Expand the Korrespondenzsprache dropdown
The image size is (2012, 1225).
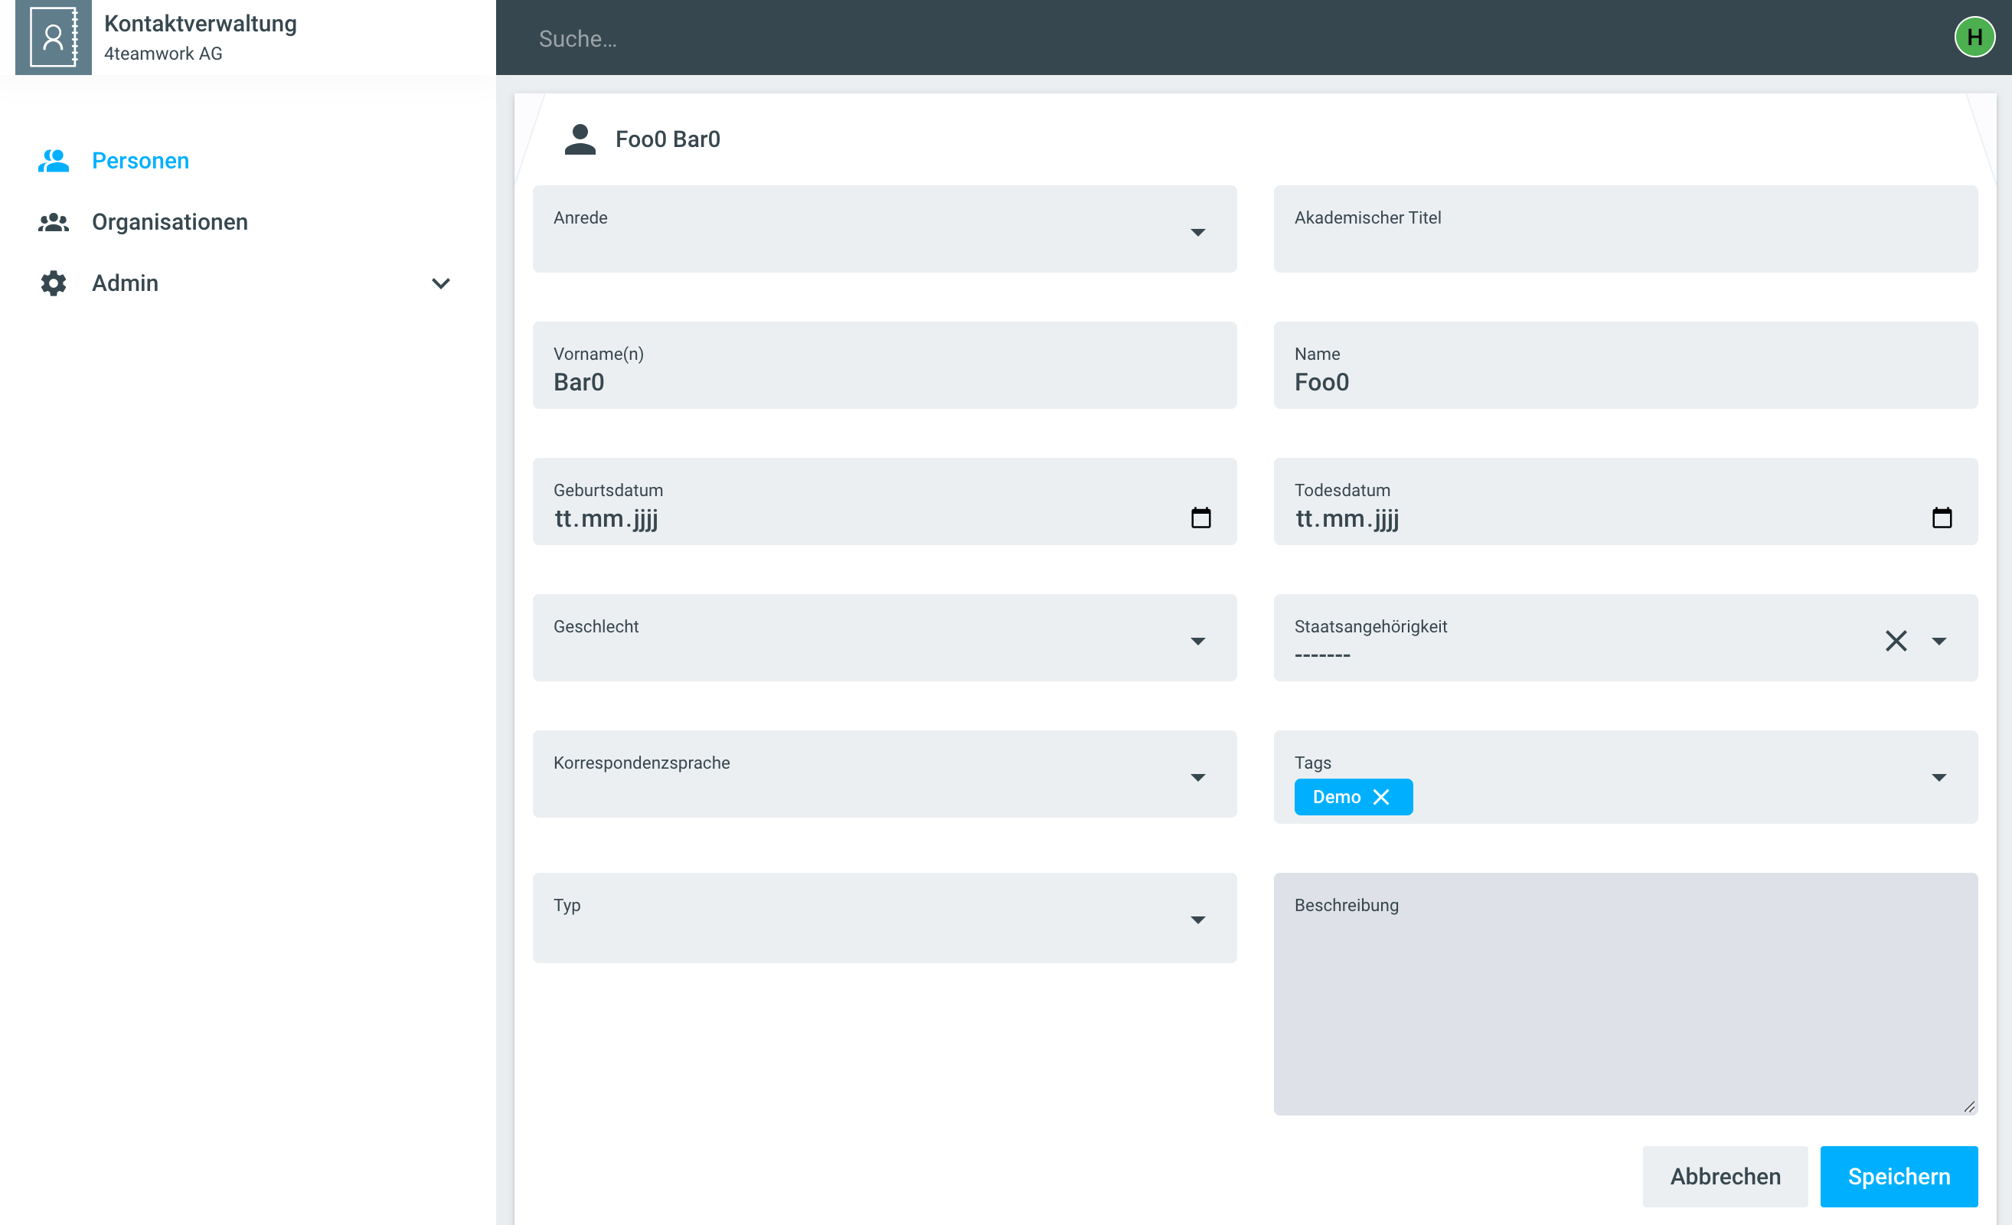pyautogui.click(x=1197, y=777)
